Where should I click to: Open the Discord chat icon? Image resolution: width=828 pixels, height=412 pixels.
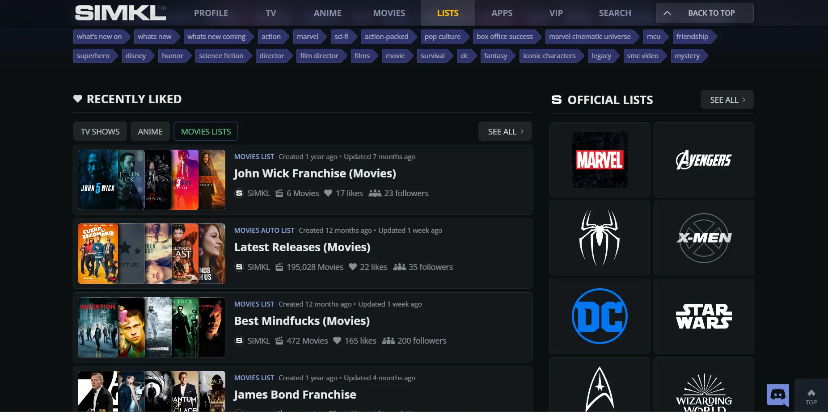tap(777, 395)
